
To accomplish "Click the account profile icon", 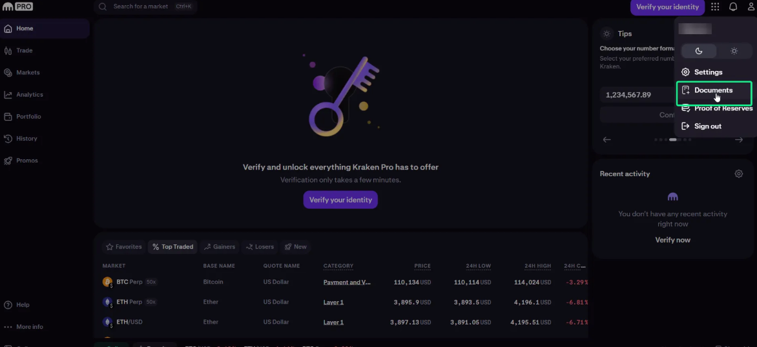I will [751, 6].
